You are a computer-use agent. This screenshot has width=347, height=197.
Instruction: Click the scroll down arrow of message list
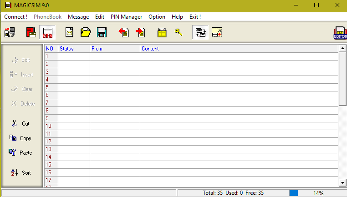coord(342,182)
